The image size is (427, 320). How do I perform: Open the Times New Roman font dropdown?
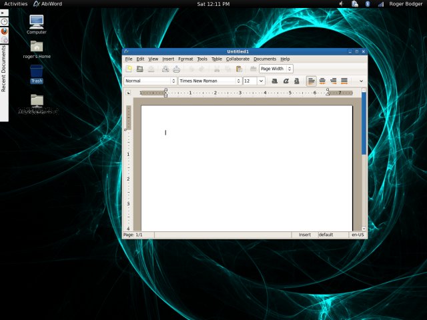[209, 81]
